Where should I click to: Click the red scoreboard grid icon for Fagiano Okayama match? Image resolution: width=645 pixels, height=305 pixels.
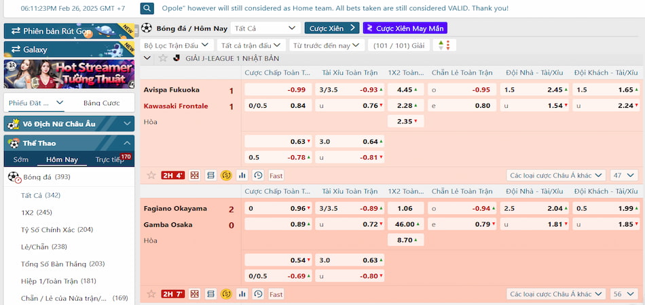click(x=195, y=294)
